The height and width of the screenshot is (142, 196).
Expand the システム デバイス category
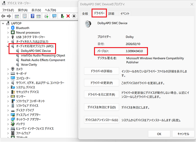[8, 88]
